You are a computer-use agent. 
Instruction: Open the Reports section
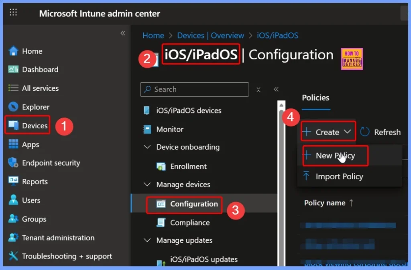tap(34, 181)
